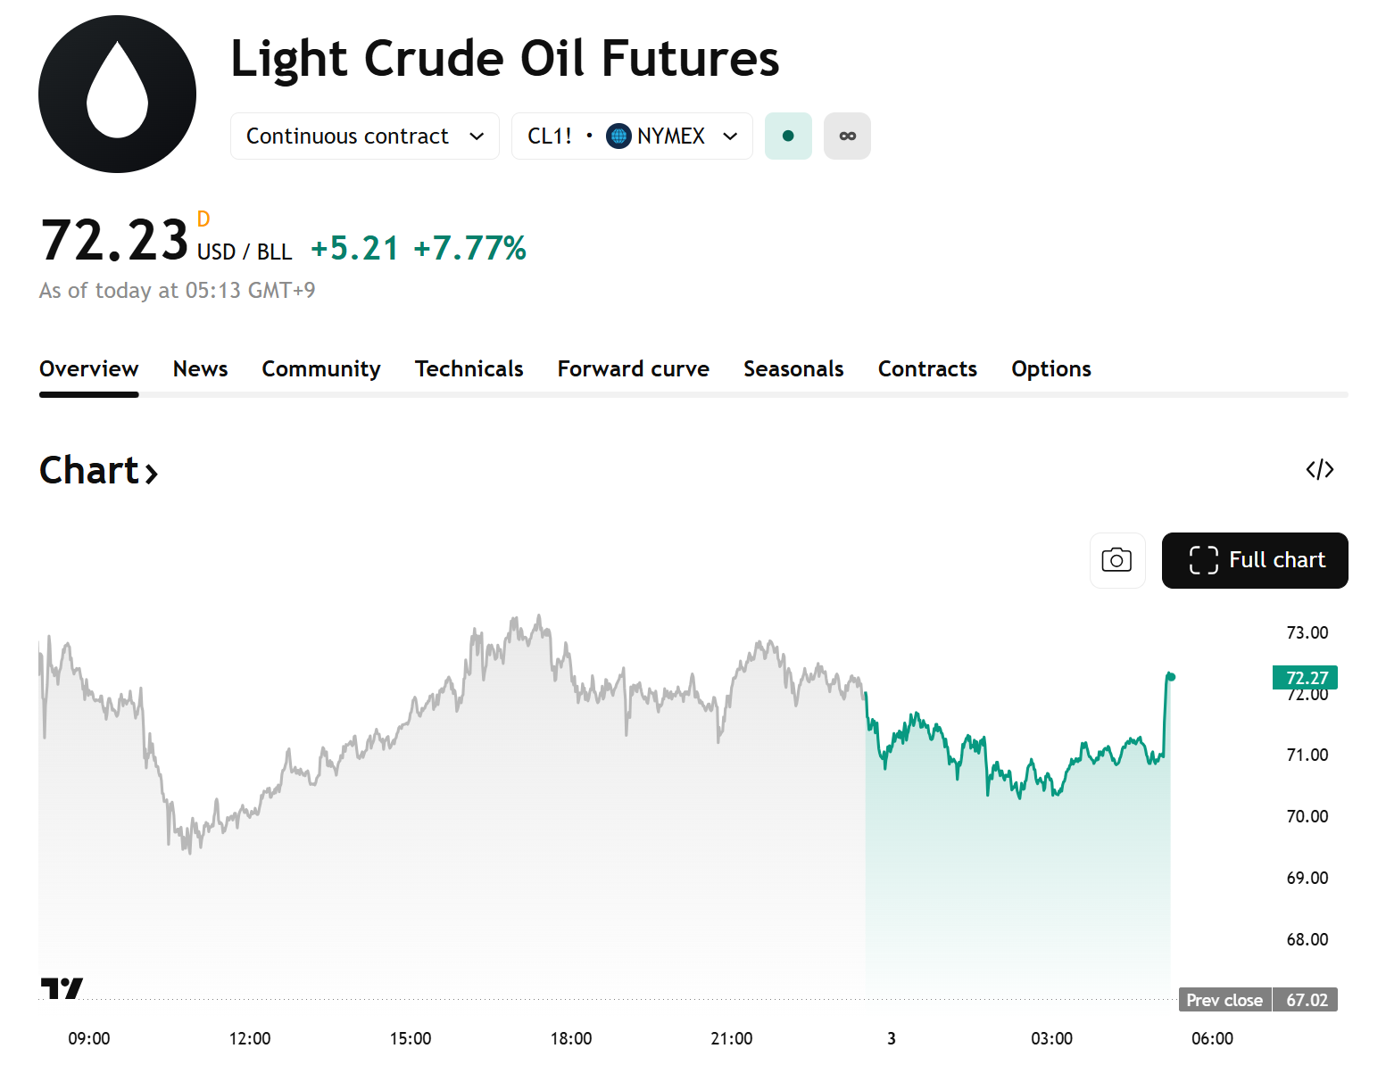This screenshot has width=1386, height=1065.
Task: Click the orange D delayed-data indicator
Action: click(x=203, y=219)
